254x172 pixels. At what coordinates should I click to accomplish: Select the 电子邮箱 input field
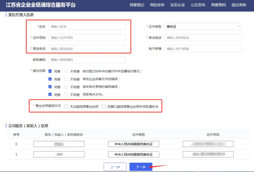pyautogui.click(x=203, y=49)
